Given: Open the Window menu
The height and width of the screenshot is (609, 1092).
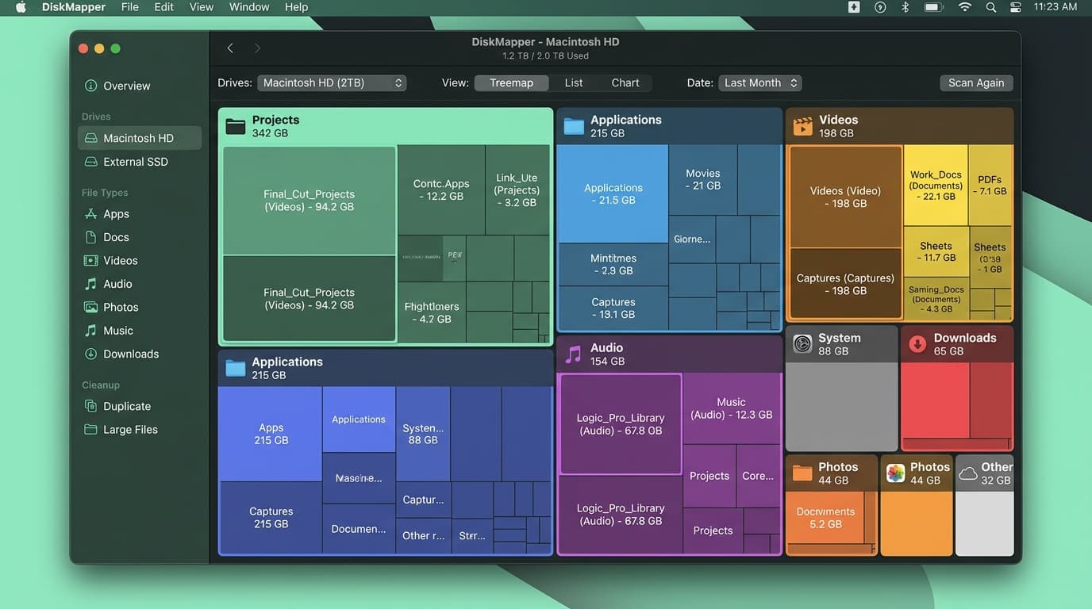Looking at the screenshot, I should click(x=249, y=7).
